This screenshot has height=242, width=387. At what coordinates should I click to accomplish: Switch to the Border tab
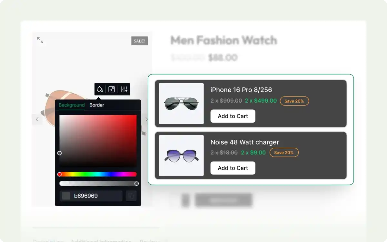coord(96,105)
